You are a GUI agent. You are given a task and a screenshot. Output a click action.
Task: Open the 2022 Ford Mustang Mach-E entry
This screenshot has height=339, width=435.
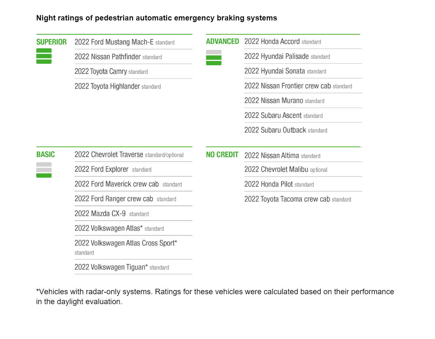pos(124,42)
